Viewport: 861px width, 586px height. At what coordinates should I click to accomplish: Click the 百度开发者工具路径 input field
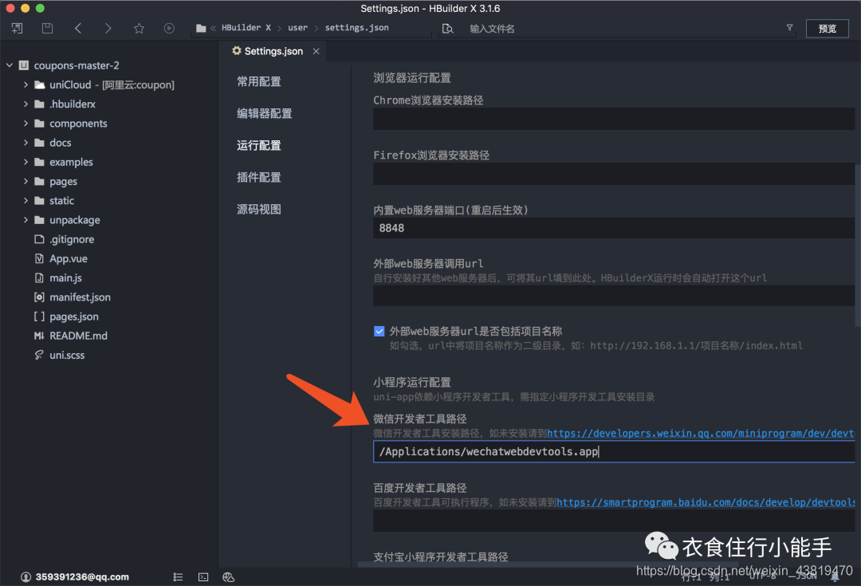click(614, 521)
